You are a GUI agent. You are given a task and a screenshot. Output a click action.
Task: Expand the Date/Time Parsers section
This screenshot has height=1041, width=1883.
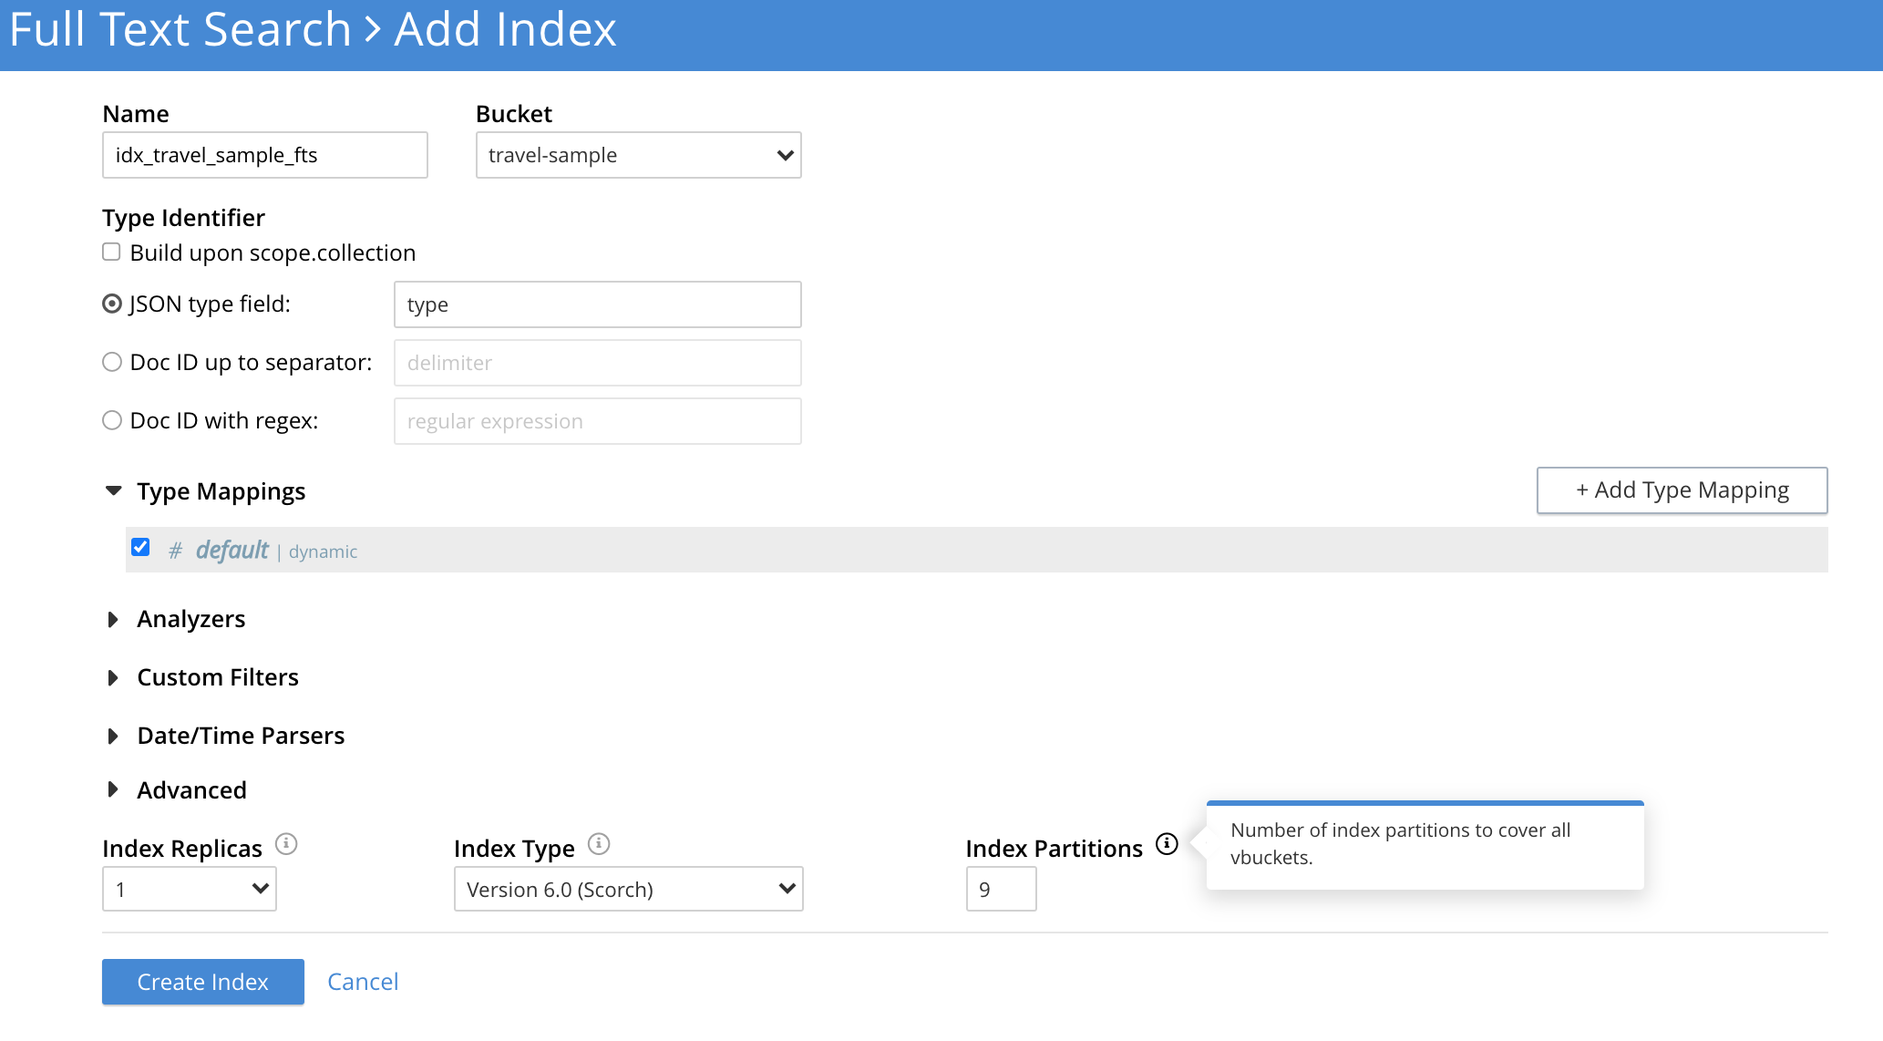(x=114, y=737)
